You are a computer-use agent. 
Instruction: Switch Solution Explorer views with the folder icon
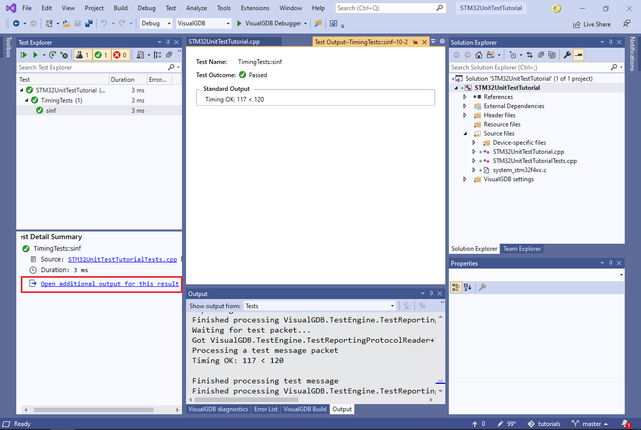(x=491, y=55)
